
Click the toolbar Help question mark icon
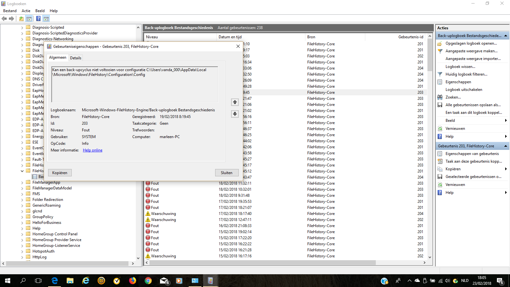[38, 19]
